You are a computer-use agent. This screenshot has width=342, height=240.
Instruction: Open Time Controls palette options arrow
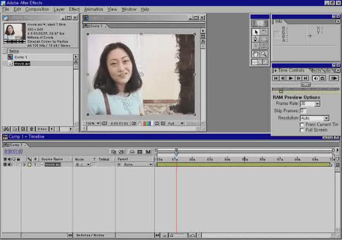[x=338, y=70]
